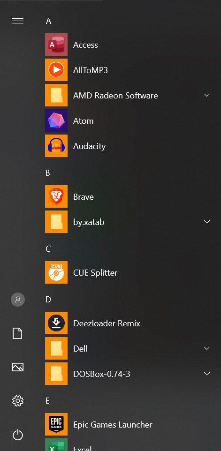Open Atom editor icon
This screenshot has width=221, height=451.
[56, 120]
